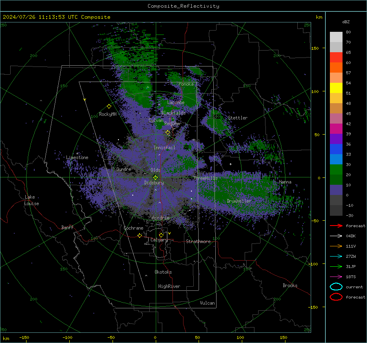The height and width of the screenshot is (343, 367).
Task: Click the Ponoka city label
Action: click(x=186, y=84)
